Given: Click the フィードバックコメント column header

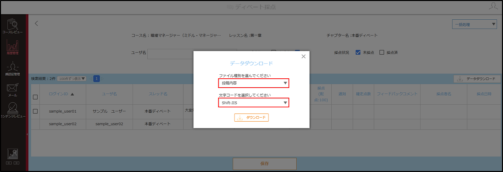Looking at the screenshot, I should (397, 94).
